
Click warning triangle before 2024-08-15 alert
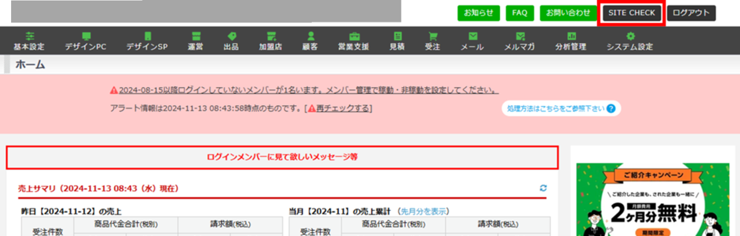114,90
